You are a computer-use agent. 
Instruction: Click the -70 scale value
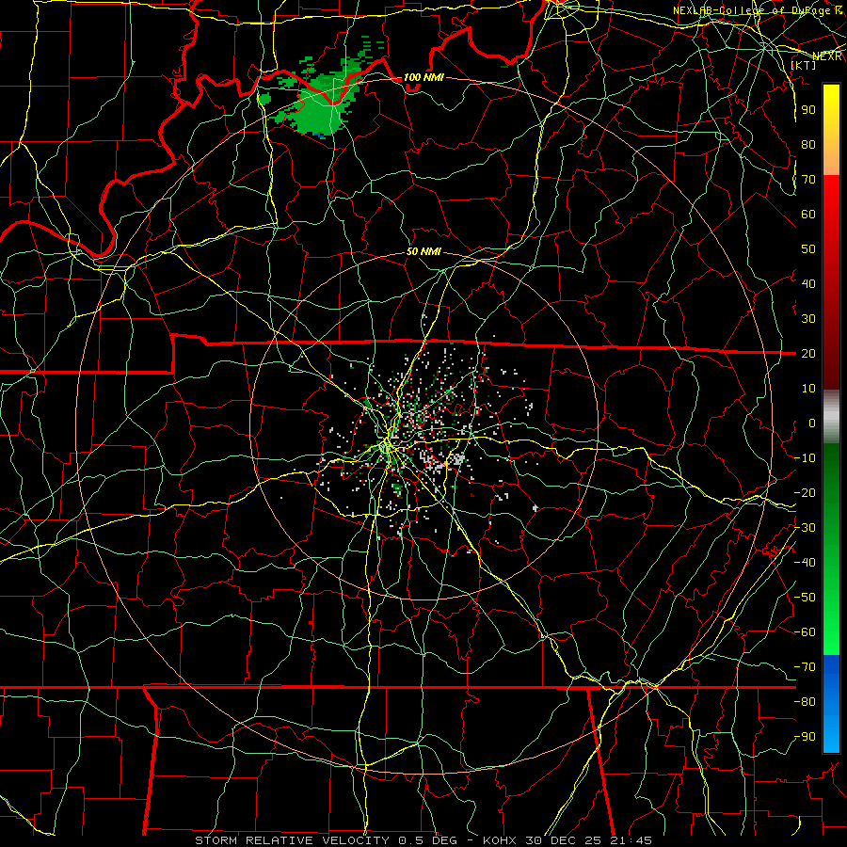(x=805, y=667)
